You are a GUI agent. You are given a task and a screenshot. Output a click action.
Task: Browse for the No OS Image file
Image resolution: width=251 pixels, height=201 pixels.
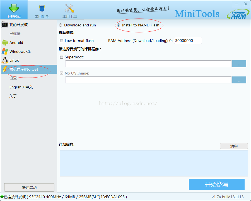pyautogui.click(x=239, y=80)
